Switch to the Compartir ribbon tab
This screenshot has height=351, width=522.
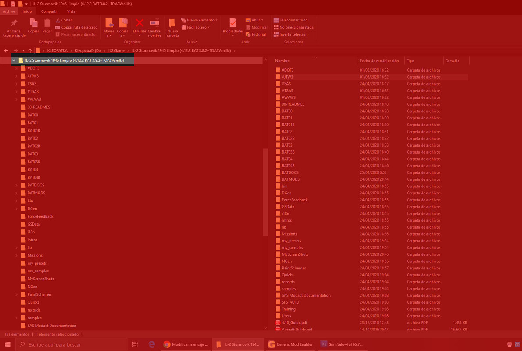(x=49, y=11)
